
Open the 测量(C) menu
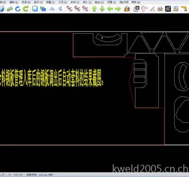51,2
